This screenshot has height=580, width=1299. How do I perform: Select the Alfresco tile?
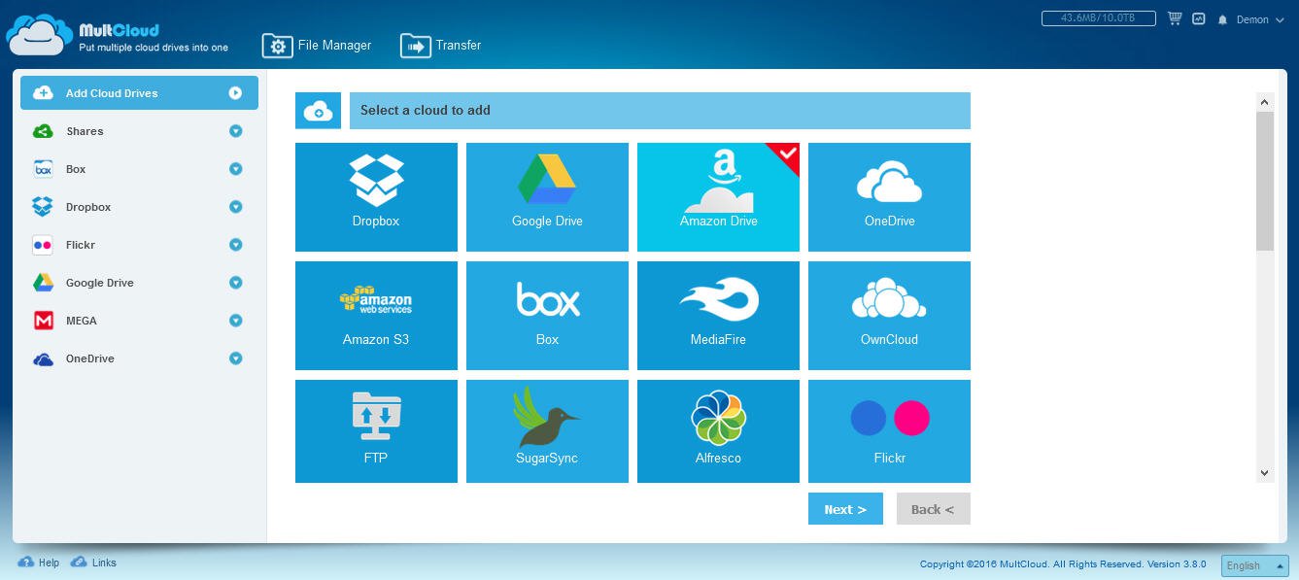(718, 431)
